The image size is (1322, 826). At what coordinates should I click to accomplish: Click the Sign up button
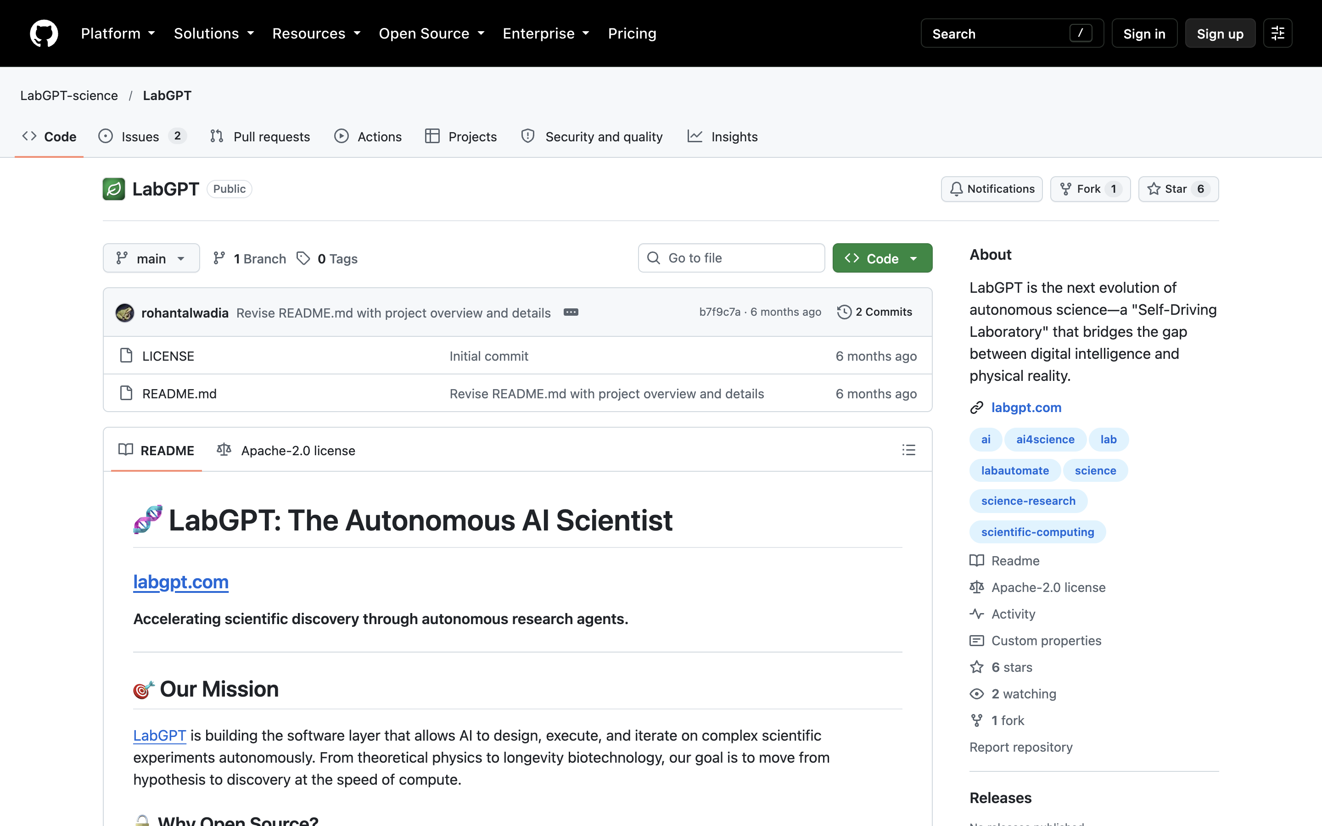click(x=1220, y=33)
